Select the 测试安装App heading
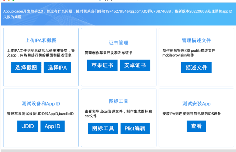 tap(196, 104)
